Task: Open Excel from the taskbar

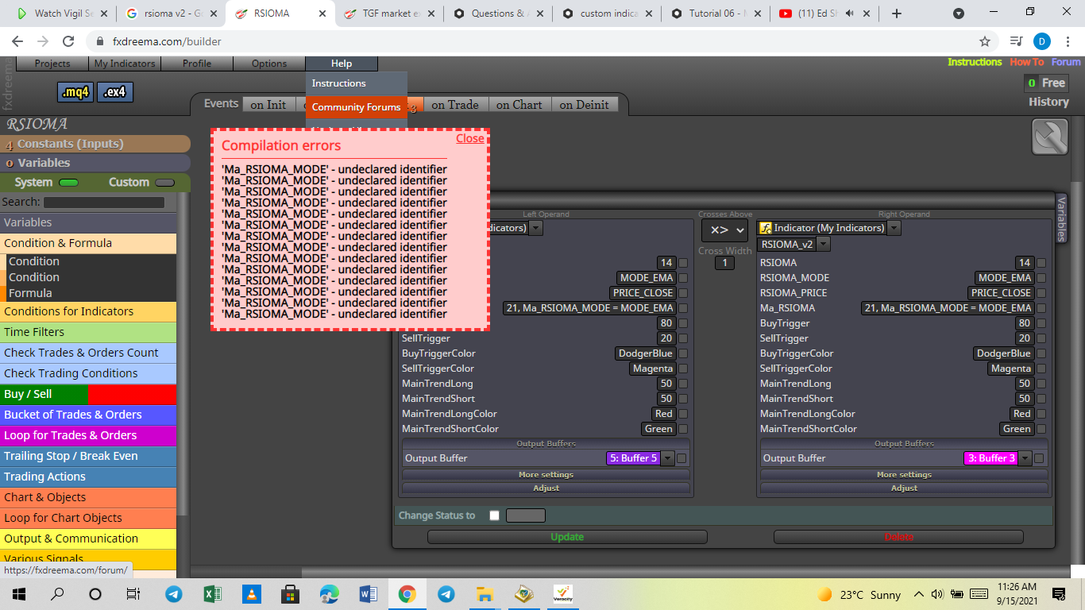Action: point(212,593)
